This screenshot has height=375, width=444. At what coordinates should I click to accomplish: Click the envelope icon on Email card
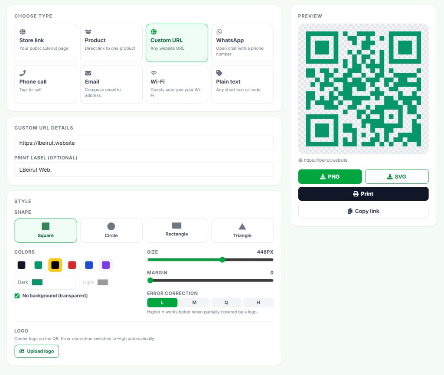(88, 73)
